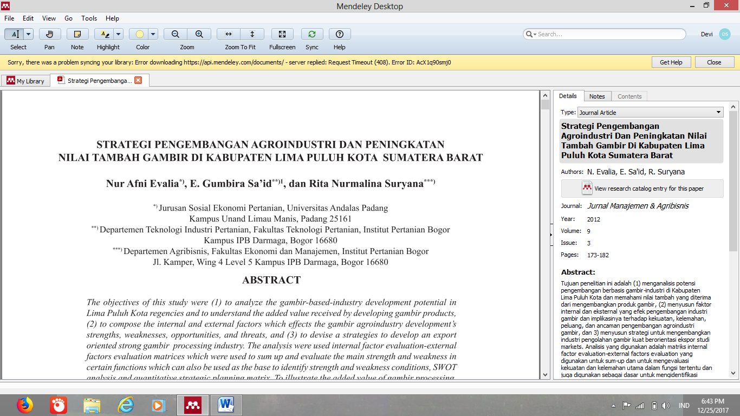Open File Explorer from the taskbar
This screenshot has width=740, height=416.
tap(92, 405)
